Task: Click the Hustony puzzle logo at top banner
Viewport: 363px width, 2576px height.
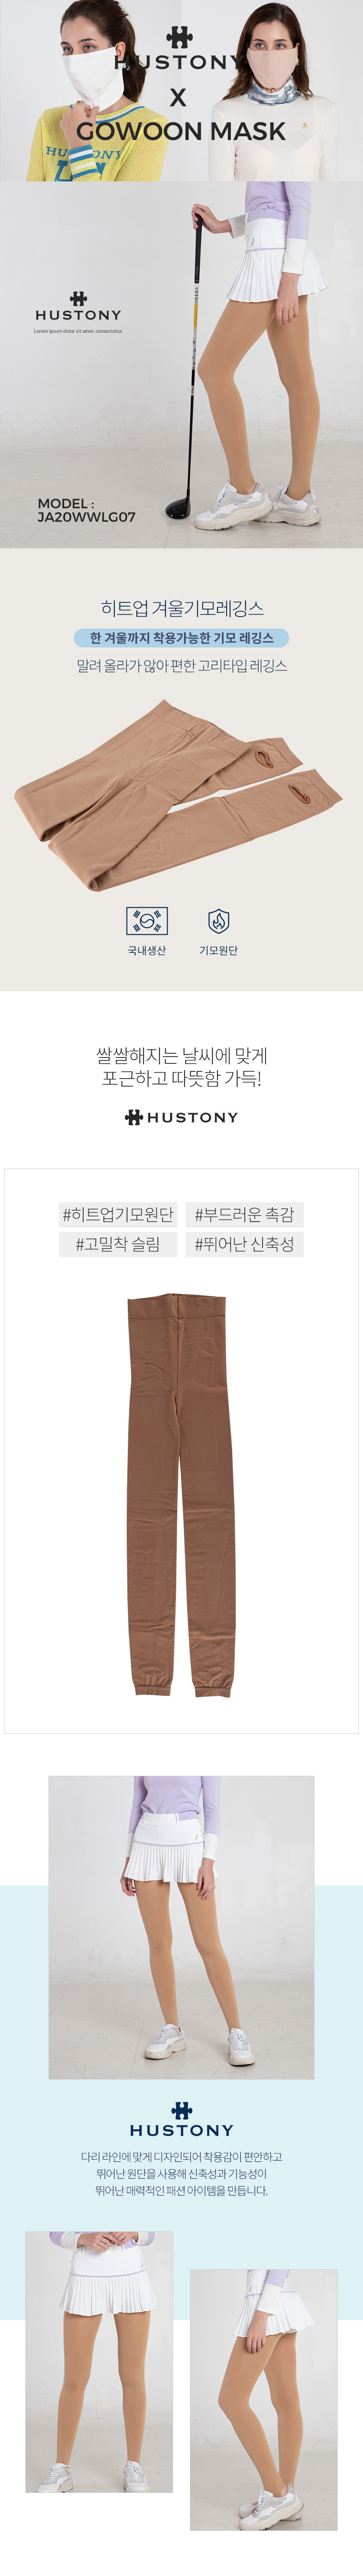Action: (x=180, y=38)
